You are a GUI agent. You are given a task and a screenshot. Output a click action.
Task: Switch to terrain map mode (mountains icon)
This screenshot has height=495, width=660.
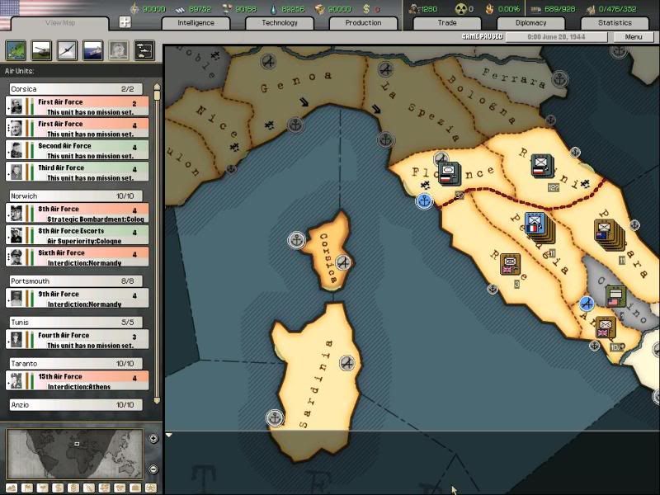12,488
